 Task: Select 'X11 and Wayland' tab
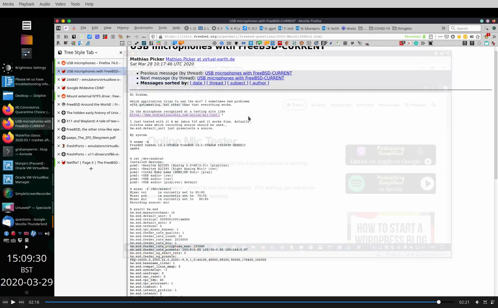[89, 121]
